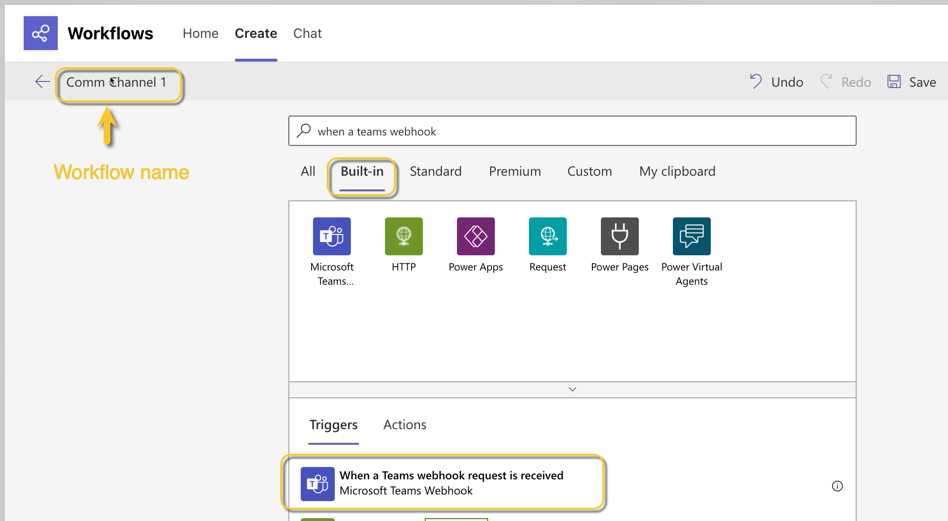Switch to the All connectors tab
This screenshot has height=521, width=948.
pyautogui.click(x=308, y=171)
